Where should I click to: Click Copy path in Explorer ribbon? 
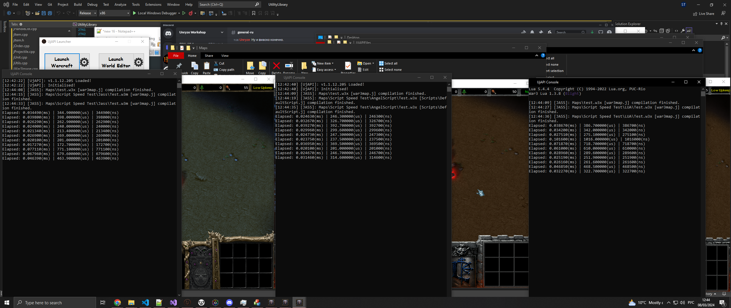(224, 70)
